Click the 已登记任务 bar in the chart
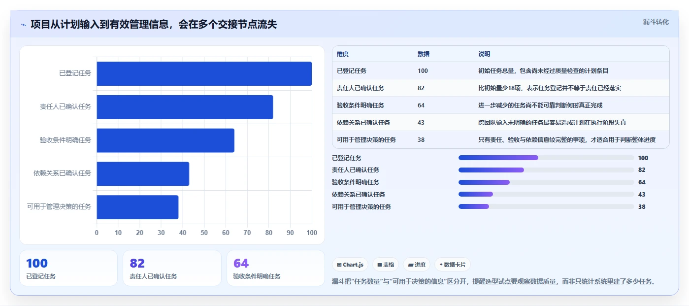 click(204, 73)
